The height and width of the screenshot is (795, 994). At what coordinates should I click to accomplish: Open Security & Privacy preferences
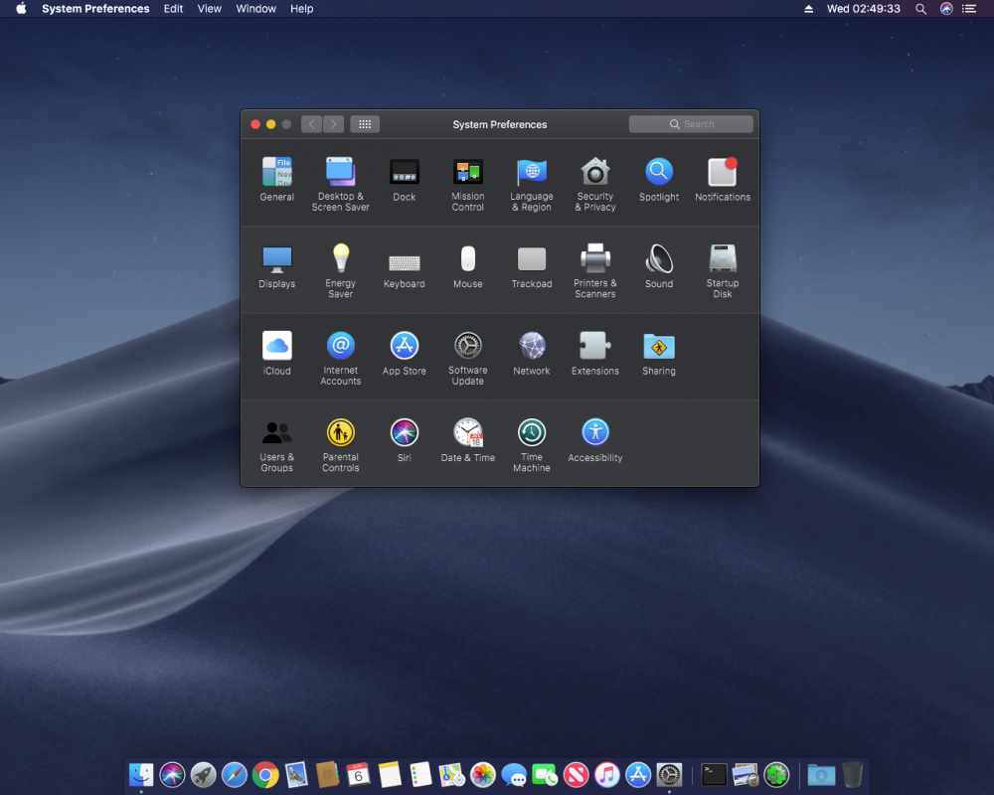(x=595, y=184)
